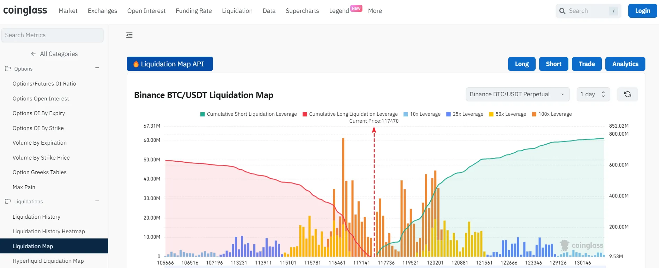The image size is (659, 268).
Task: Click the back arrow beside All Categories
Action: pyautogui.click(x=33, y=54)
